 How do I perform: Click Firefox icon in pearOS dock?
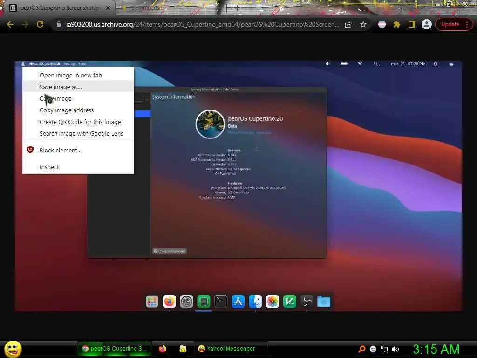click(169, 302)
